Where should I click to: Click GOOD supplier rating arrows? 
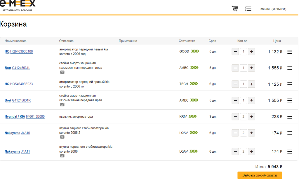[195, 51]
